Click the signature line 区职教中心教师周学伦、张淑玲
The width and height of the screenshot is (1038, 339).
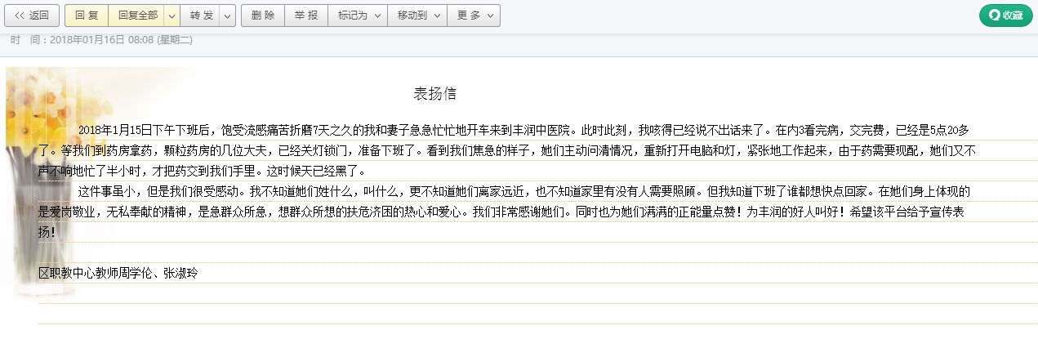[118, 273]
